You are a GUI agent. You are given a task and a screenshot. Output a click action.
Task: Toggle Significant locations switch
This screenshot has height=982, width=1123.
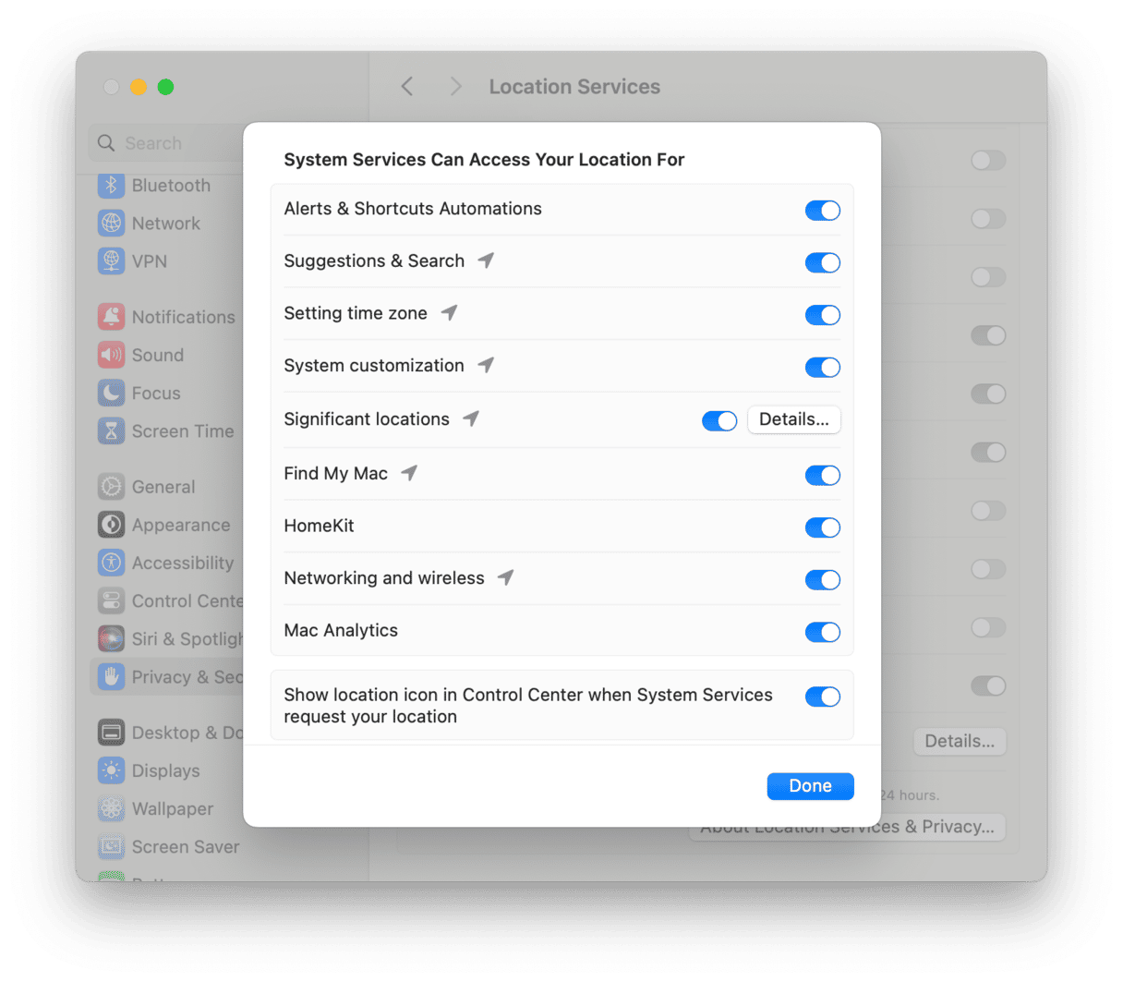coord(719,421)
